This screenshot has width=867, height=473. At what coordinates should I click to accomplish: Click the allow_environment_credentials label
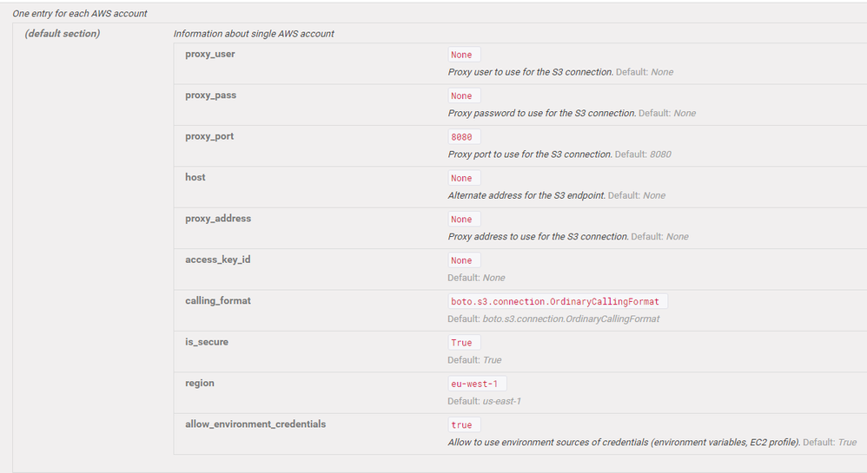click(255, 424)
